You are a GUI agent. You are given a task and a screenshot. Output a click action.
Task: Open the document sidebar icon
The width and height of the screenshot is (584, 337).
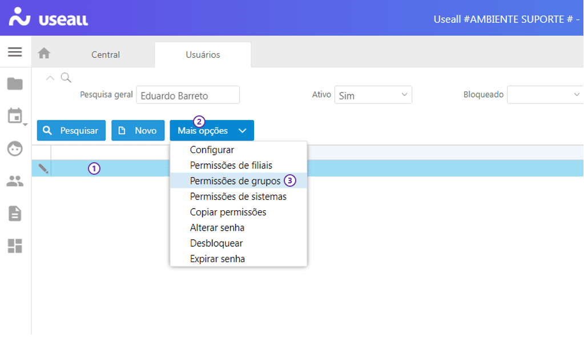15,214
